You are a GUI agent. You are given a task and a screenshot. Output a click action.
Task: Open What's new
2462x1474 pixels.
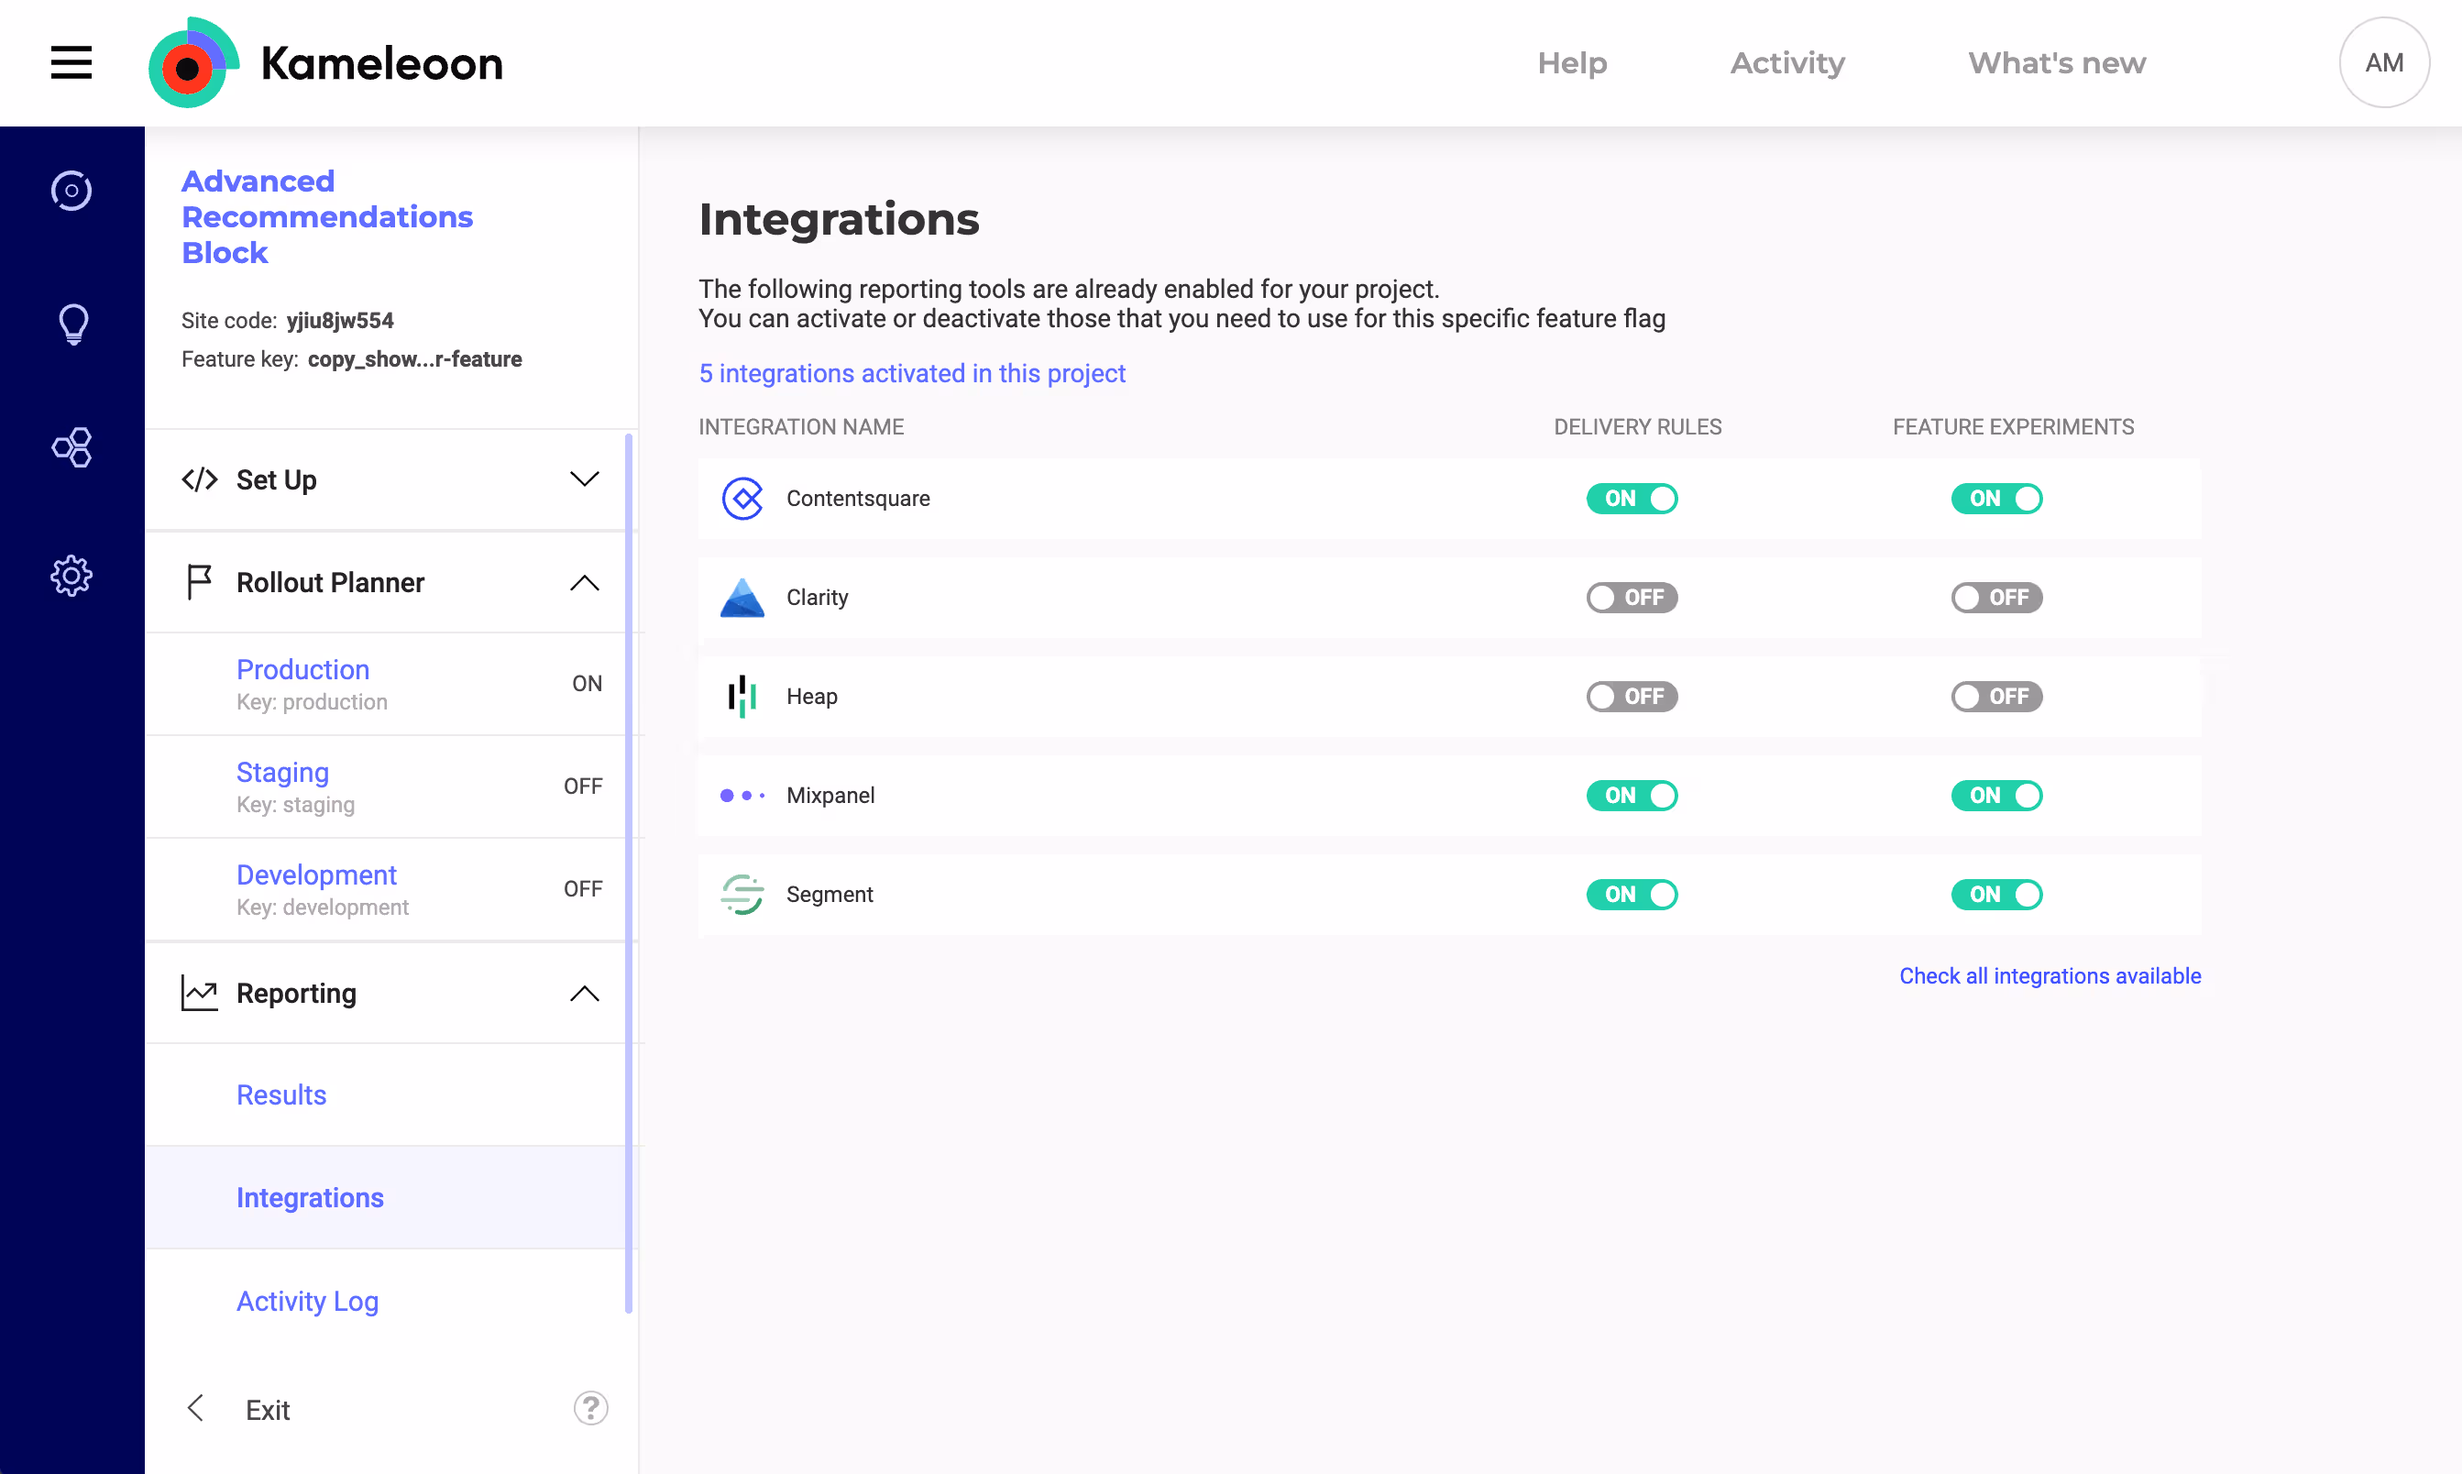point(2056,62)
